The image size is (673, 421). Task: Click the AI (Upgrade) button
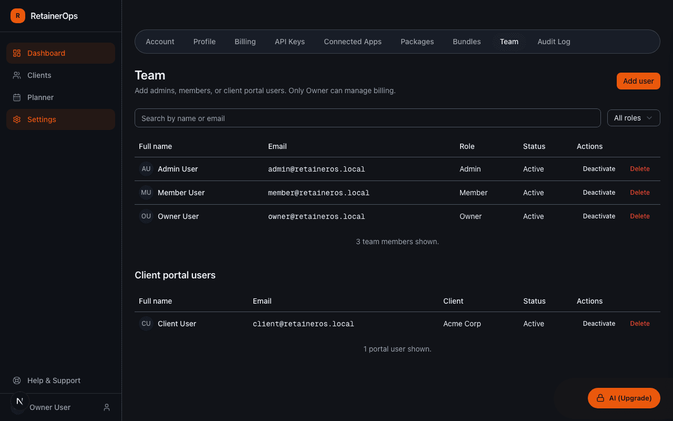[624, 398]
